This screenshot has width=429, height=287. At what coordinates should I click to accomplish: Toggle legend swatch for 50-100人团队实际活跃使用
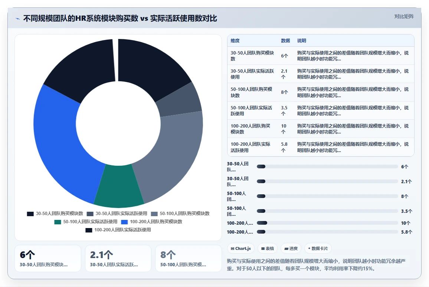[58, 222]
